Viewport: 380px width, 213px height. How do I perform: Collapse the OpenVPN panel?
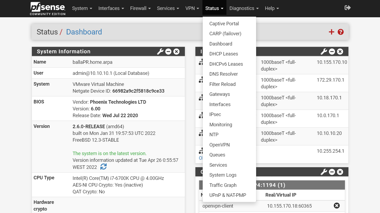pyautogui.click(x=332, y=172)
